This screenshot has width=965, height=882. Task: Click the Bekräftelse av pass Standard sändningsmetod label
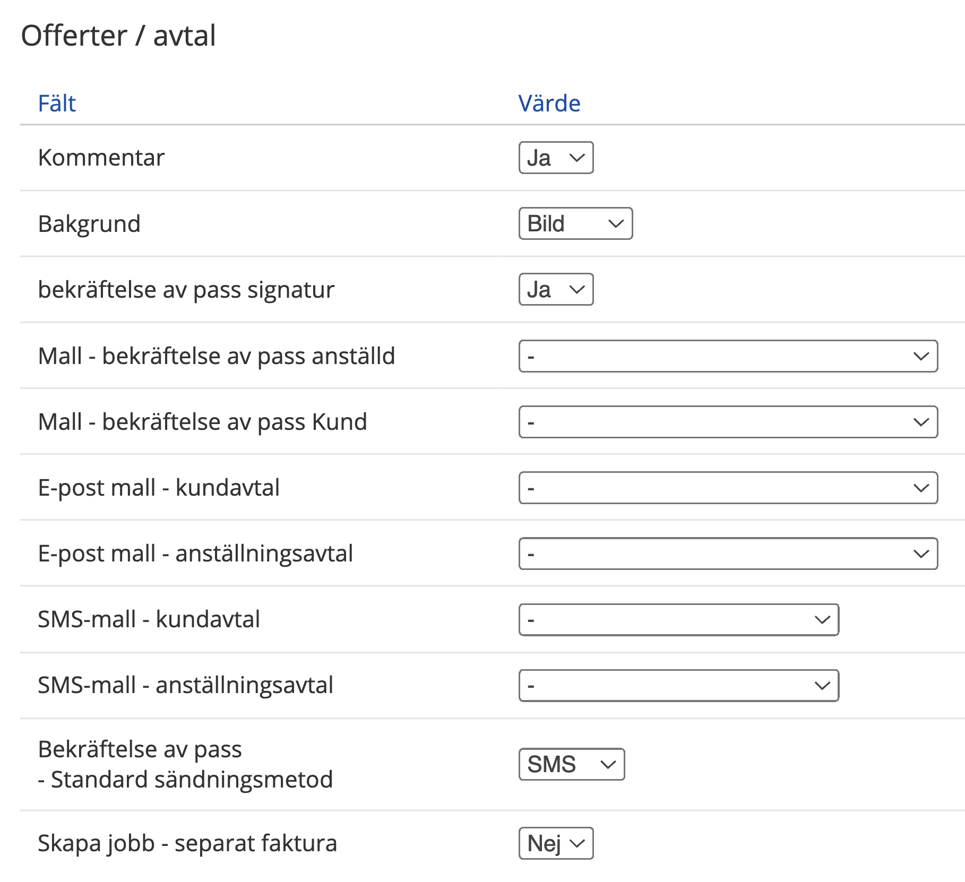pyautogui.click(x=185, y=764)
